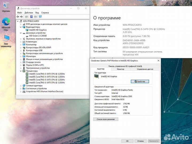The image size is (192, 144).
Task: Open the Recycle Bin desktop icon
Action: 6,7
